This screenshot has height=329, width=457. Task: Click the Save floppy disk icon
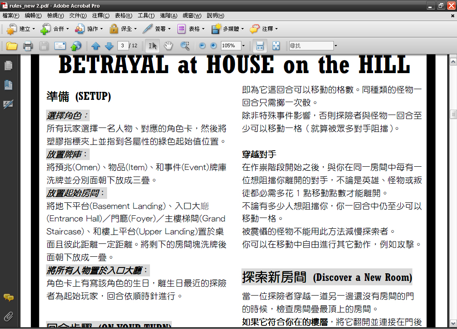pos(44,46)
